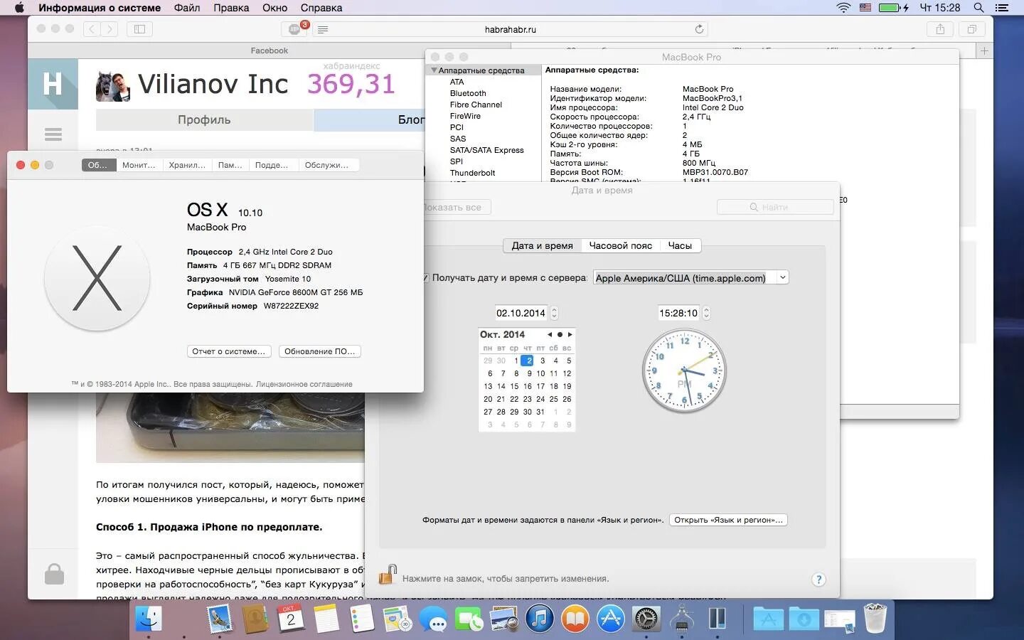Click the Найти search field
Image resolution: width=1024 pixels, height=640 pixels.
click(x=775, y=207)
